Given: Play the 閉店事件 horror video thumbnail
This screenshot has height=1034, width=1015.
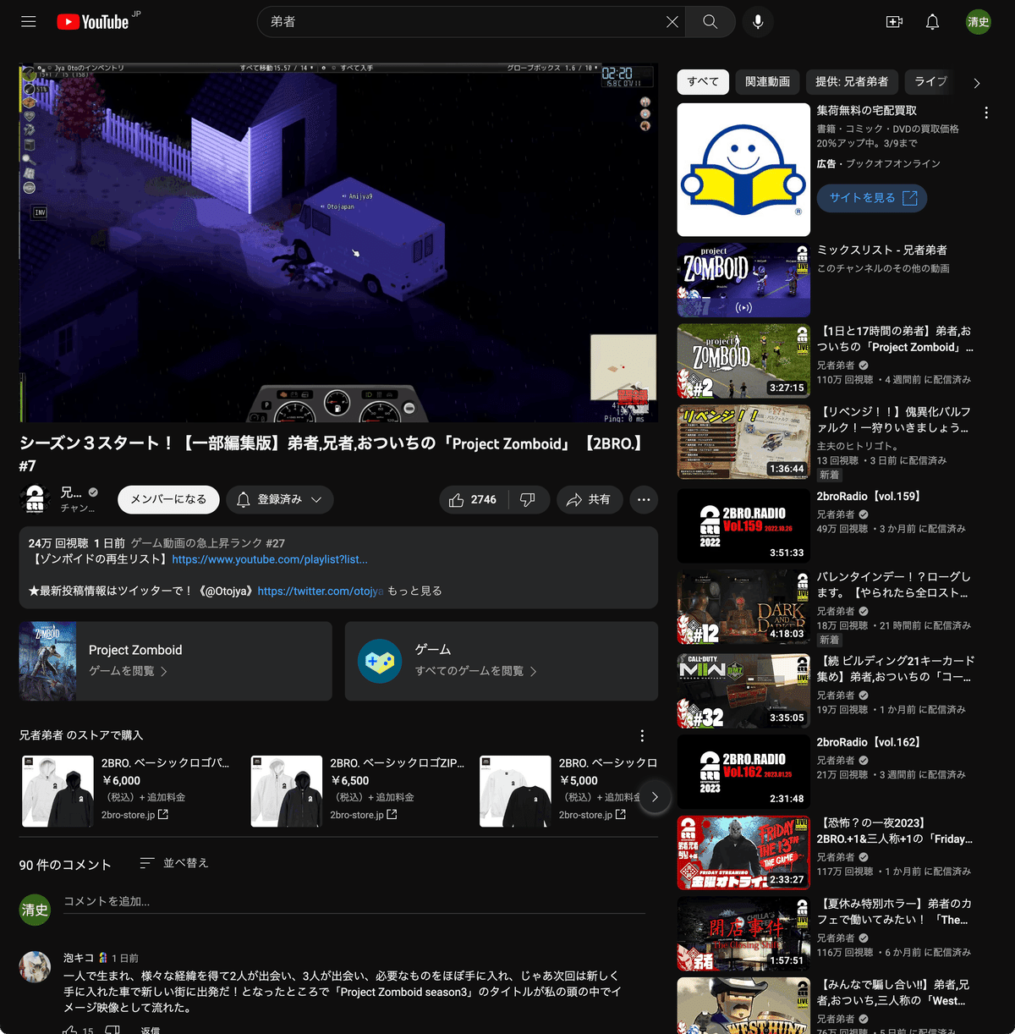Looking at the screenshot, I should 743,934.
